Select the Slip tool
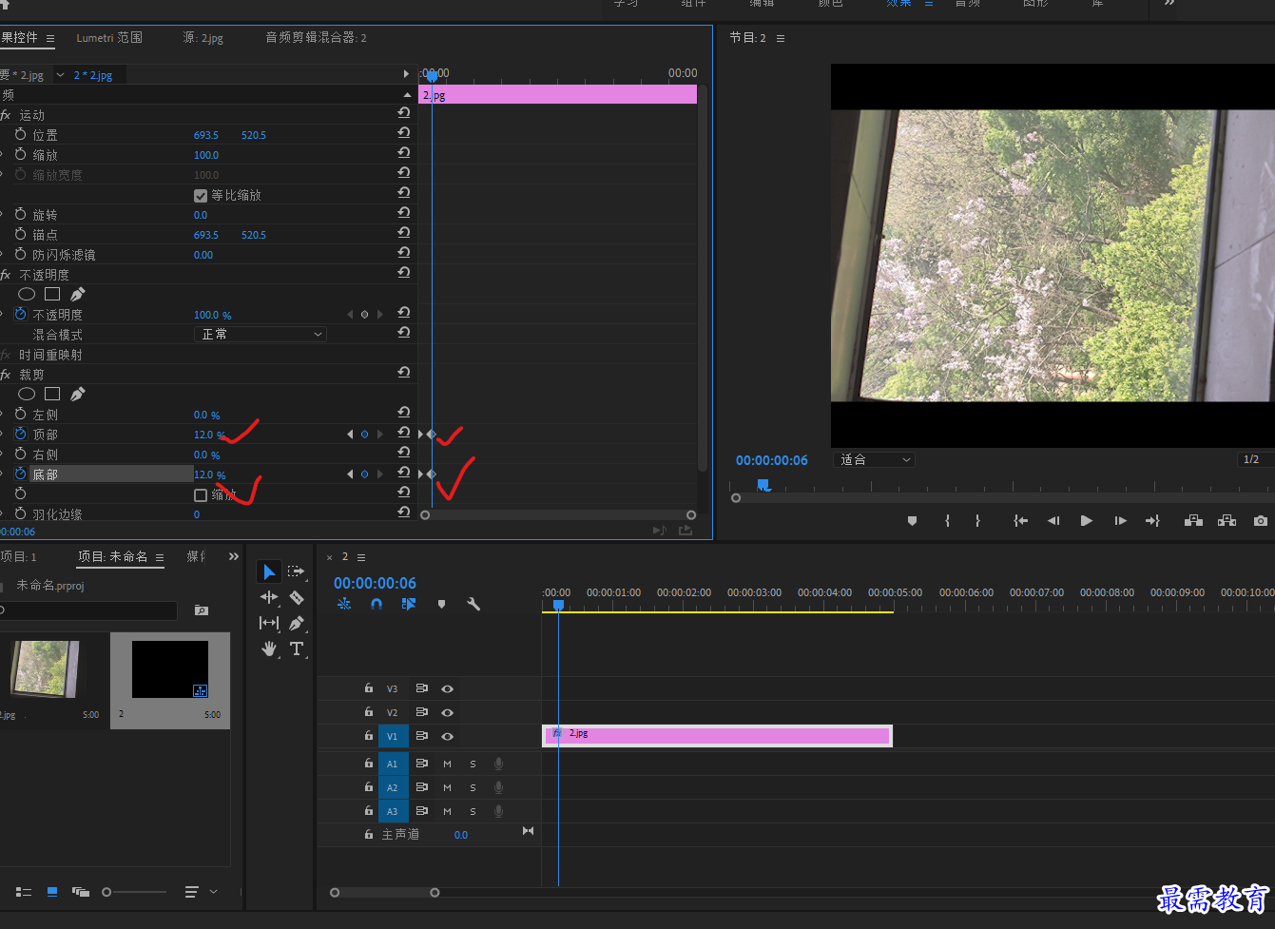Image resolution: width=1275 pixels, height=929 pixels. pyautogui.click(x=269, y=623)
